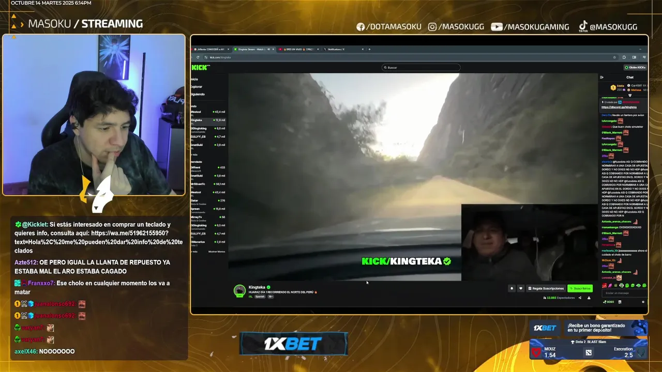Screen dimensions: 662x372
Task: Collapse chat with the arrow icon
Action: click(601, 77)
